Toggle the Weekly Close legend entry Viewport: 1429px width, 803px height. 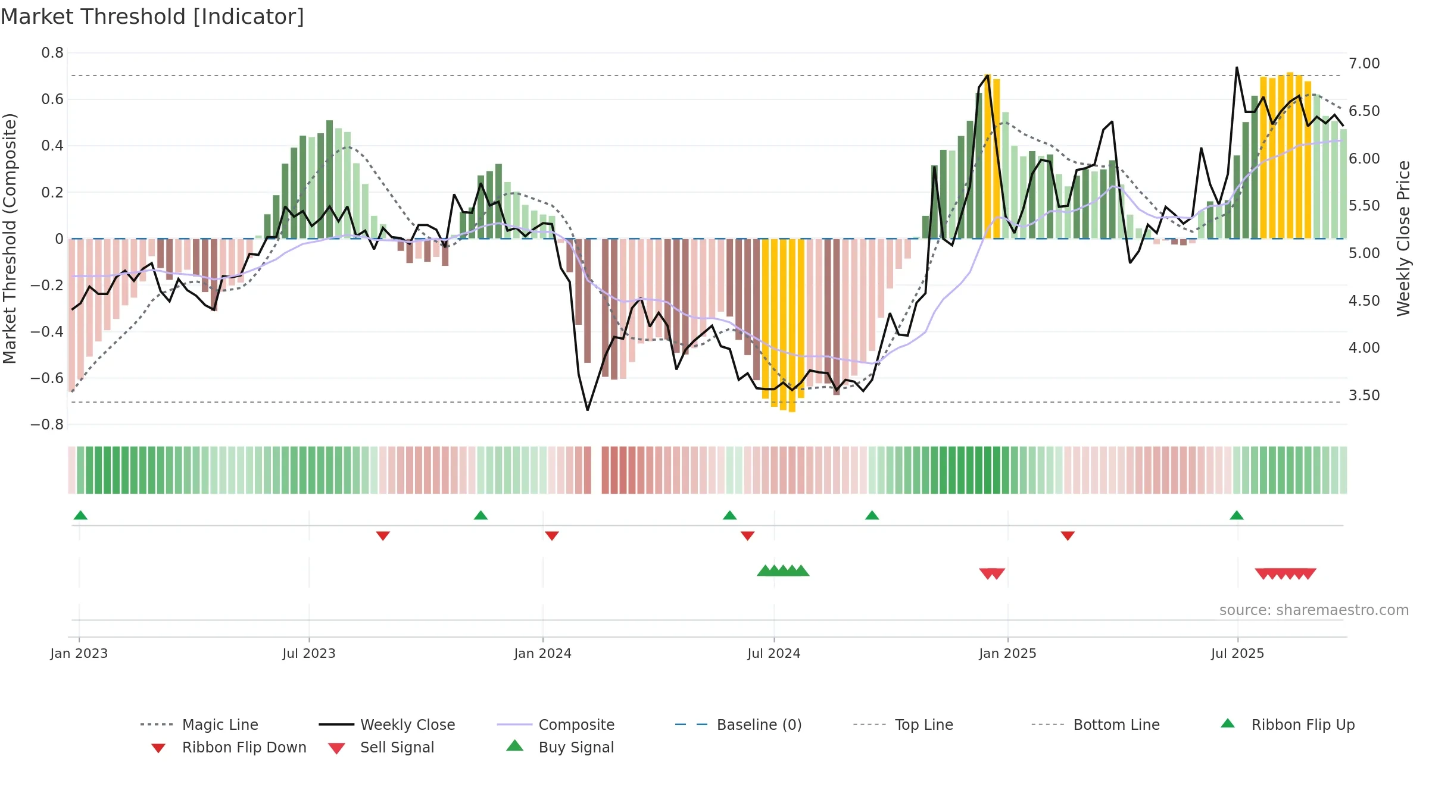click(x=386, y=724)
